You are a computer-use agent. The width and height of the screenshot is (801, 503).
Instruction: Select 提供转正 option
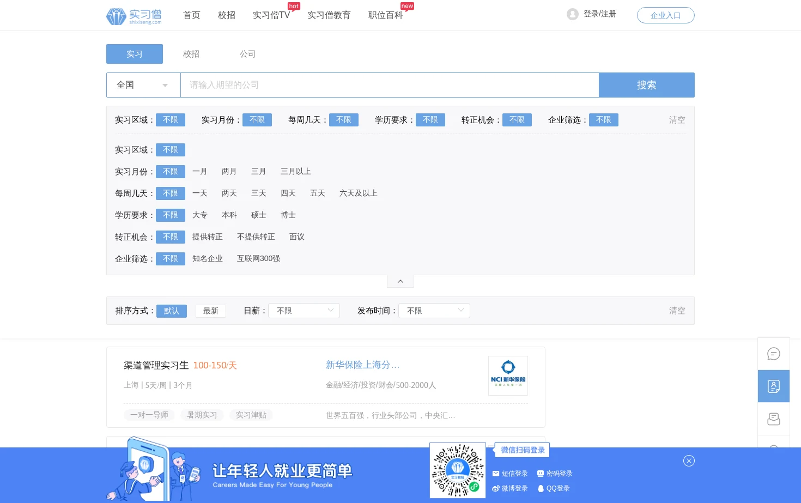tap(208, 237)
